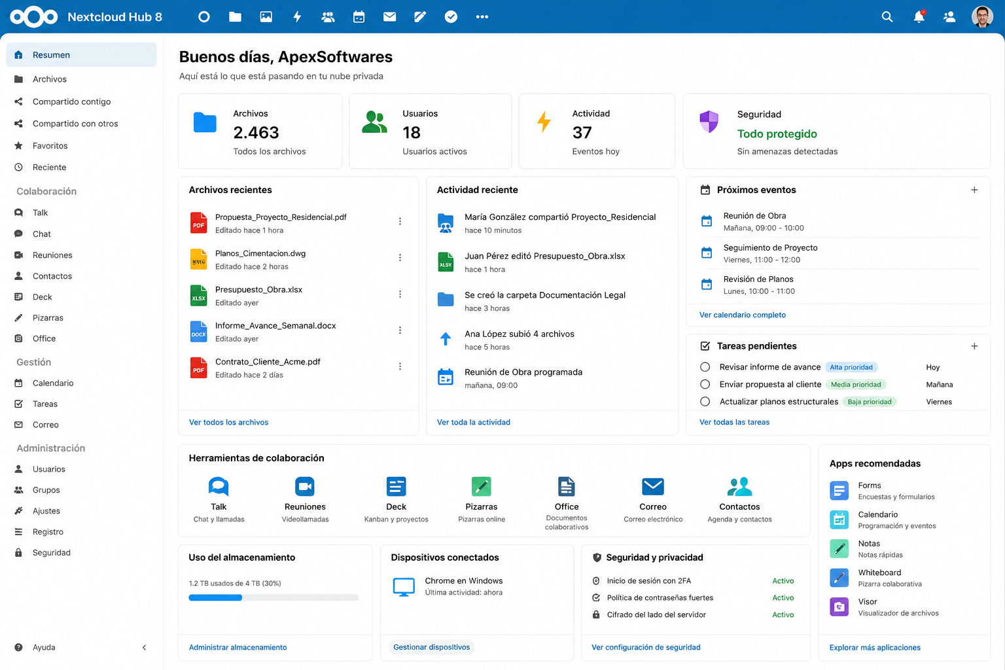The width and height of the screenshot is (1005, 670).
Task: Launch Office collaborative documents tool
Action: [x=567, y=503]
